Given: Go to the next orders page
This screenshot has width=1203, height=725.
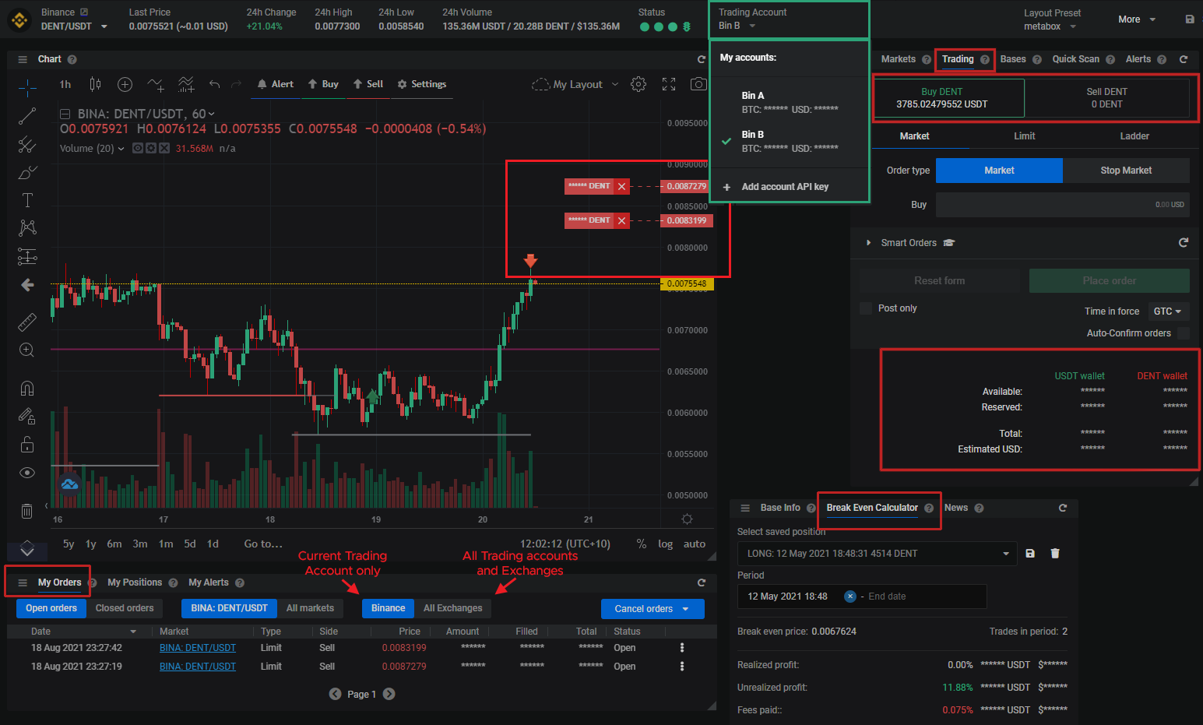Looking at the screenshot, I should tap(389, 694).
